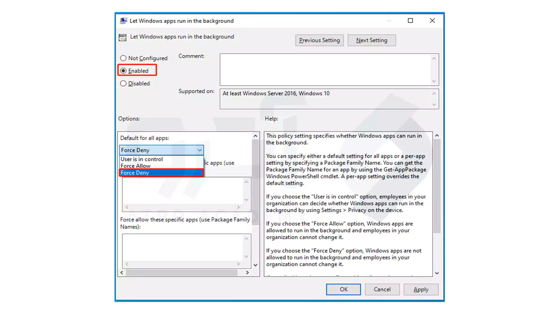Click Options panel scroll left arrow

(x=122, y=272)
